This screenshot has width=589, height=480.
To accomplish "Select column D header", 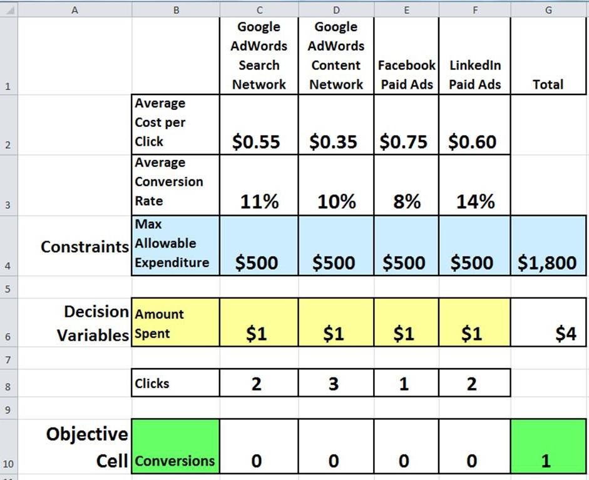I will 336,10.
